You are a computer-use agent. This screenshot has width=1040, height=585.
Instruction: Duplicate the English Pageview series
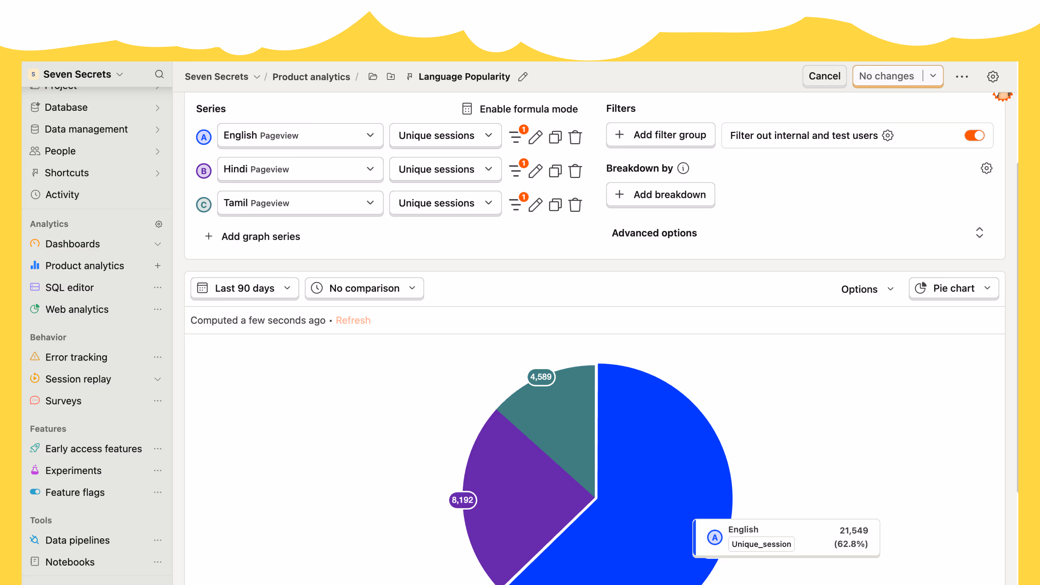(x=555, y=137)
